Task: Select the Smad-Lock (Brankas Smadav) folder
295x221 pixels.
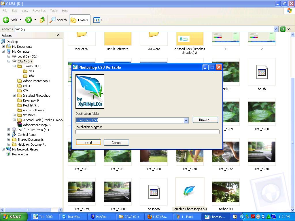Action: (x=190, y=39)
